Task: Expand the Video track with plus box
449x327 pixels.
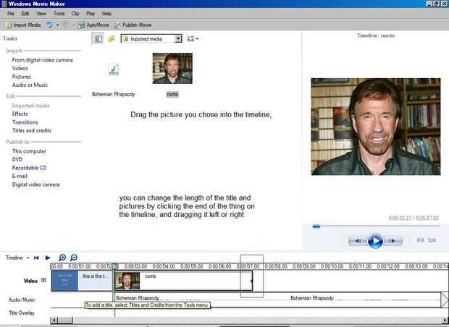Action: coord(43,280)
